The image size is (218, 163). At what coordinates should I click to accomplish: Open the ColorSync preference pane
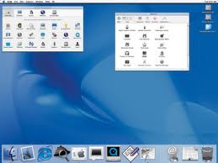point(20,26)
